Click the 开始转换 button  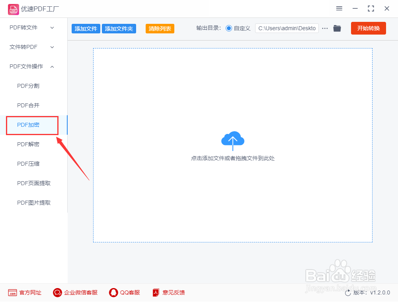(x=368, y=28)
